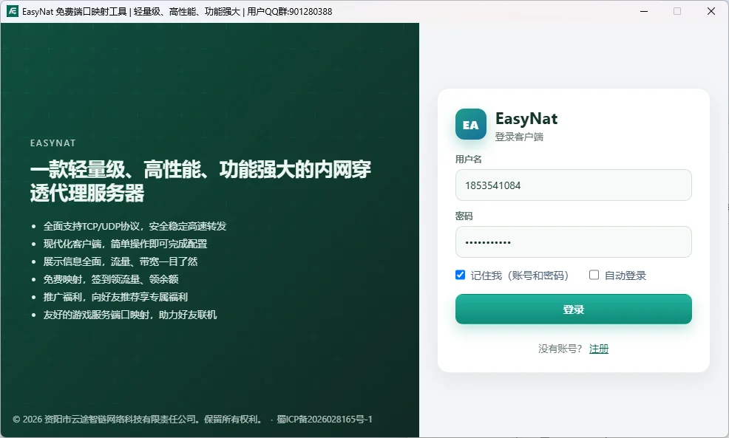The width and height of the screenshot is (729, 438).
Task: Focus the username field showing 1853541084
Action: pos(573,185)
